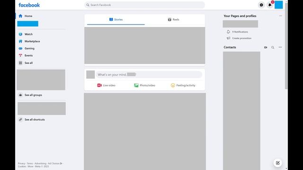Click the Marketplace storefront icon
The image size is (303, 170).
click(x=20, y=41)
